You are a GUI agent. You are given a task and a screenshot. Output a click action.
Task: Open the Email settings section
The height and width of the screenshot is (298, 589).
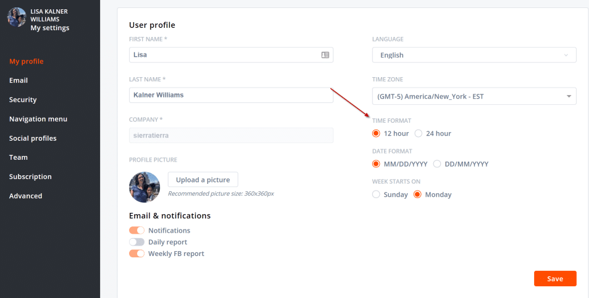(x=19, y=80)
